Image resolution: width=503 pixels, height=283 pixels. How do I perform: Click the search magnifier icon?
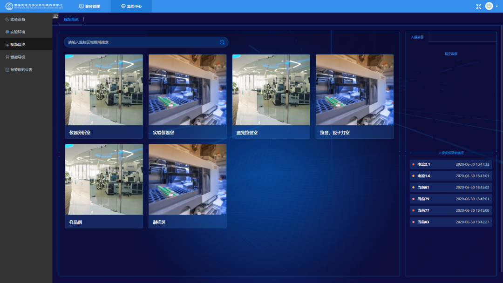coord(222,42)
